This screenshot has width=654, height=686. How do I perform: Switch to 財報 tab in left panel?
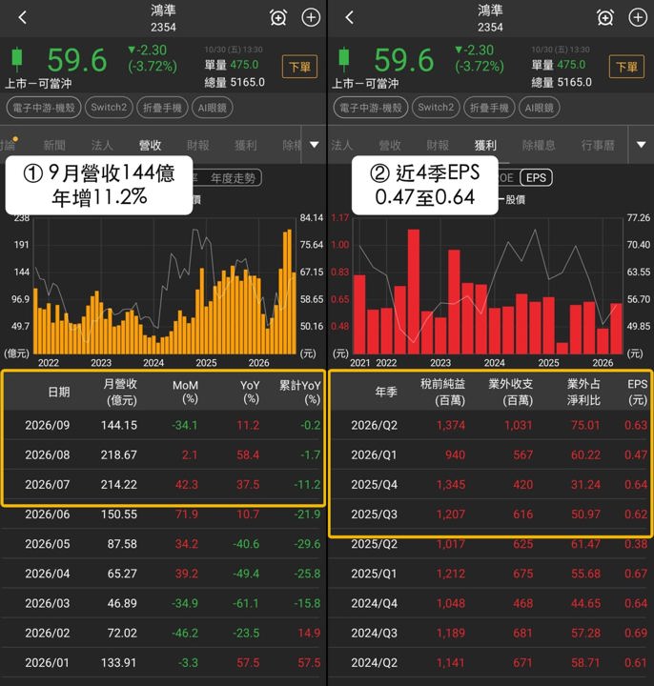coord(198,145)
